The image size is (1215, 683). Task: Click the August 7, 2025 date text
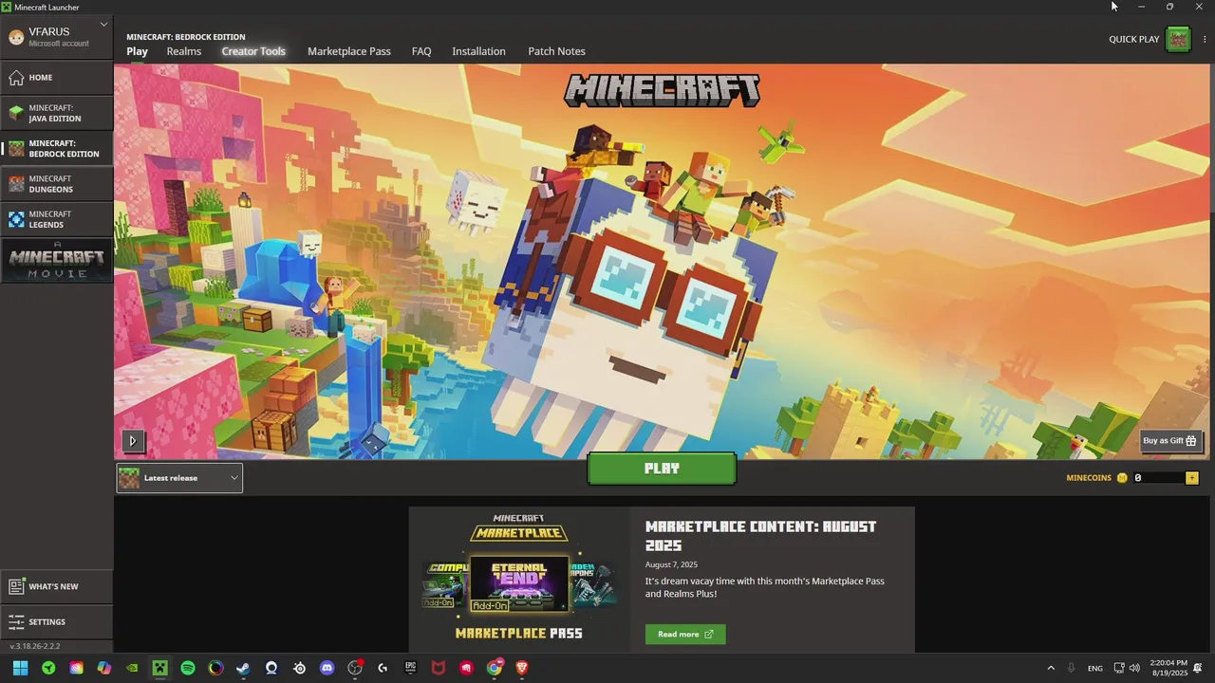point(671,564)
